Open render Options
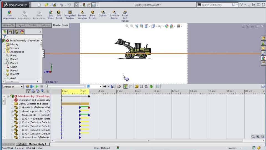 pos(103,14)
